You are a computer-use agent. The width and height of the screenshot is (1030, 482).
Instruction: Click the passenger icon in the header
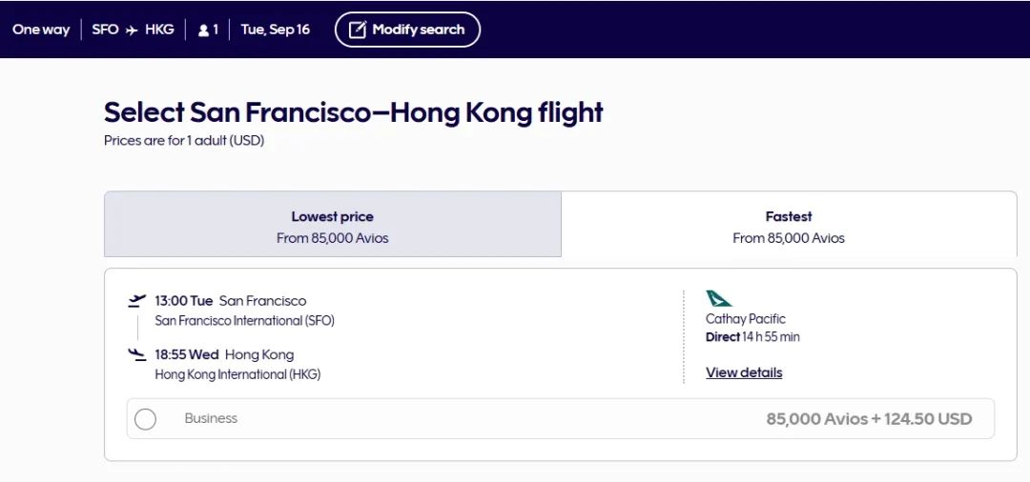coord(203,30)
